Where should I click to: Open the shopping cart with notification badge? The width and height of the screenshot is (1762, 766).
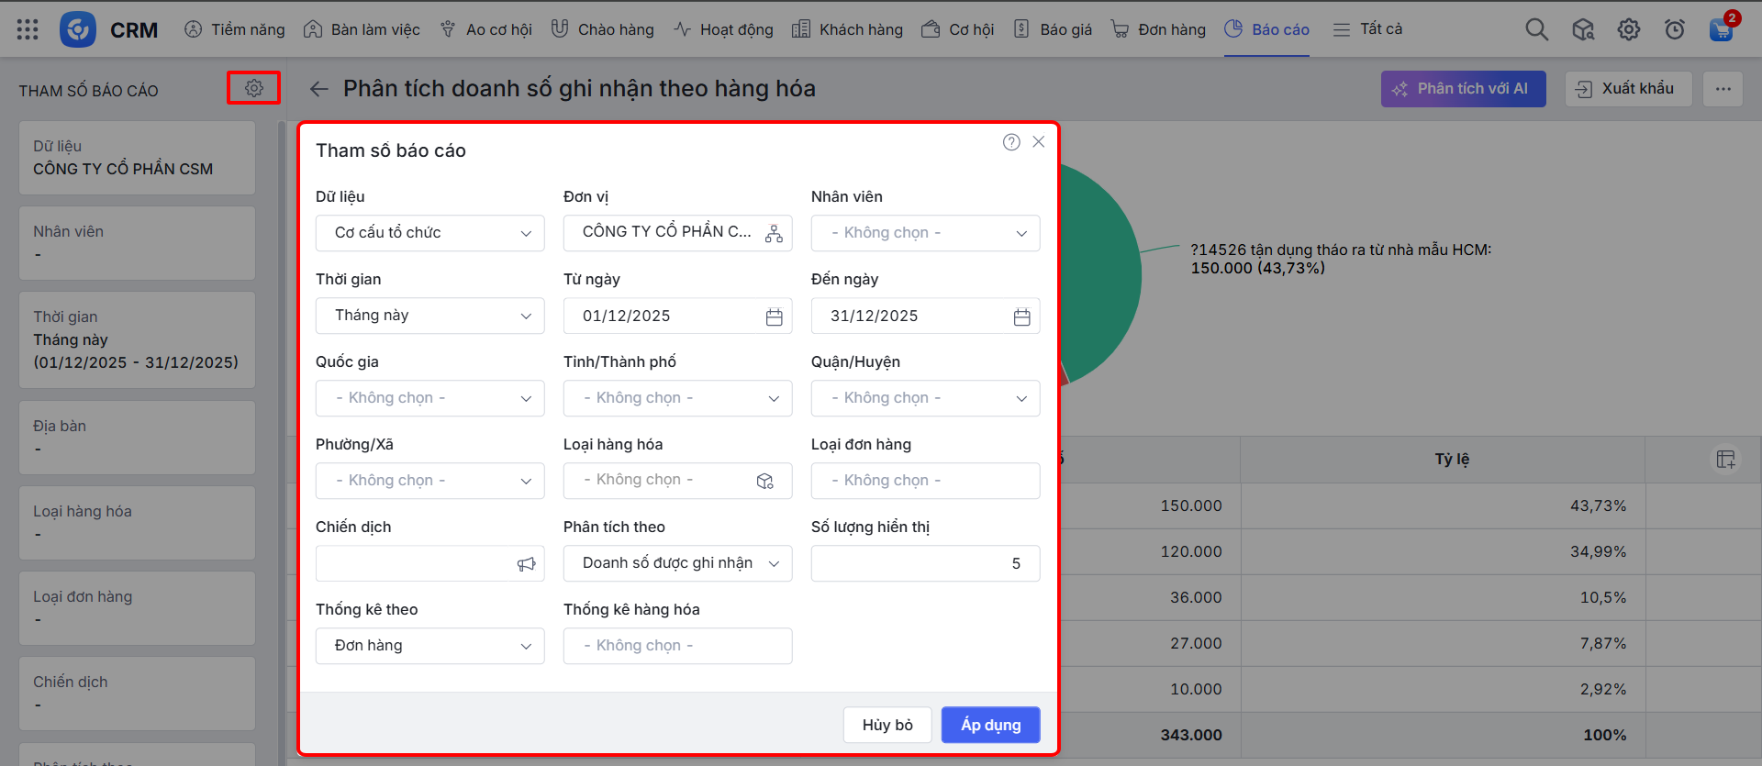click(x=1721, y=29)
